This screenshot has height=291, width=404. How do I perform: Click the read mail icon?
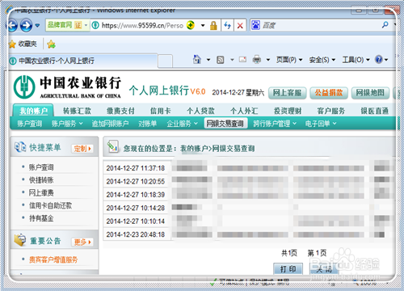pos(242,59)
